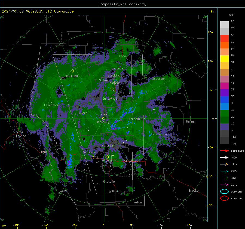245x229 pixels.
Task: Click the Brooks city label
Action: click(x=194, y=191)
